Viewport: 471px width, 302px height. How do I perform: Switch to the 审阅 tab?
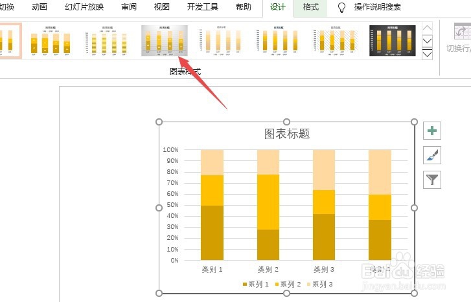129,6
